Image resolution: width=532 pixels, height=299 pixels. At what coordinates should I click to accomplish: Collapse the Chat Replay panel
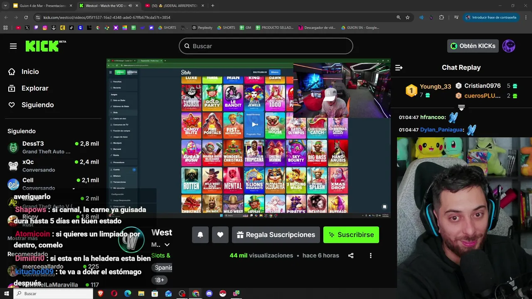[399, 68]
